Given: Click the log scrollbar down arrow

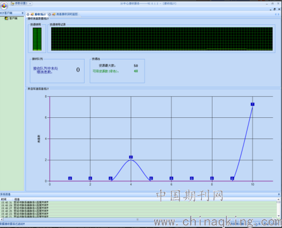Looking at the screenshot, I should coord(279,216).
